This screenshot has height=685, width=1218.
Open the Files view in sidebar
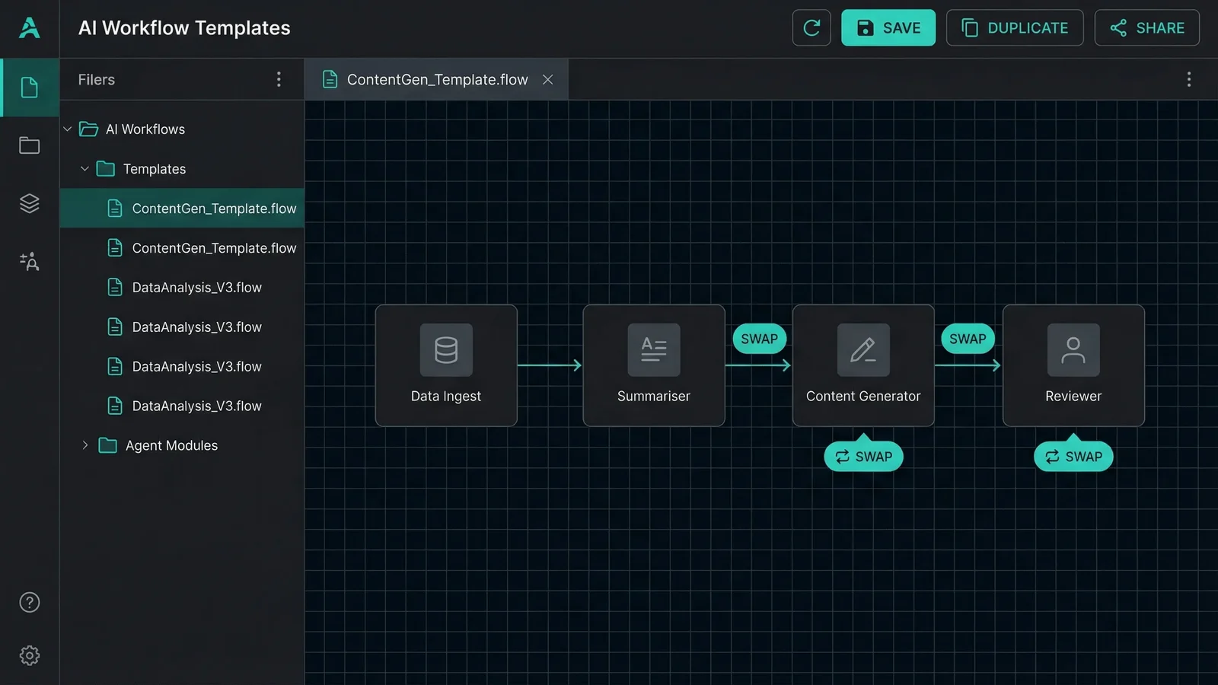click(29, 88)
